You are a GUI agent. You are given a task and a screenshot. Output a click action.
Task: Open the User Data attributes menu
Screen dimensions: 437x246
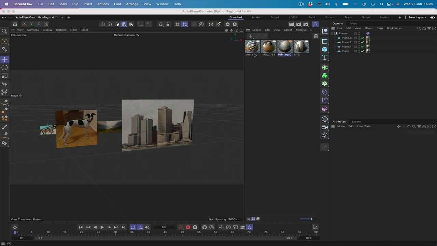[364, 126]
